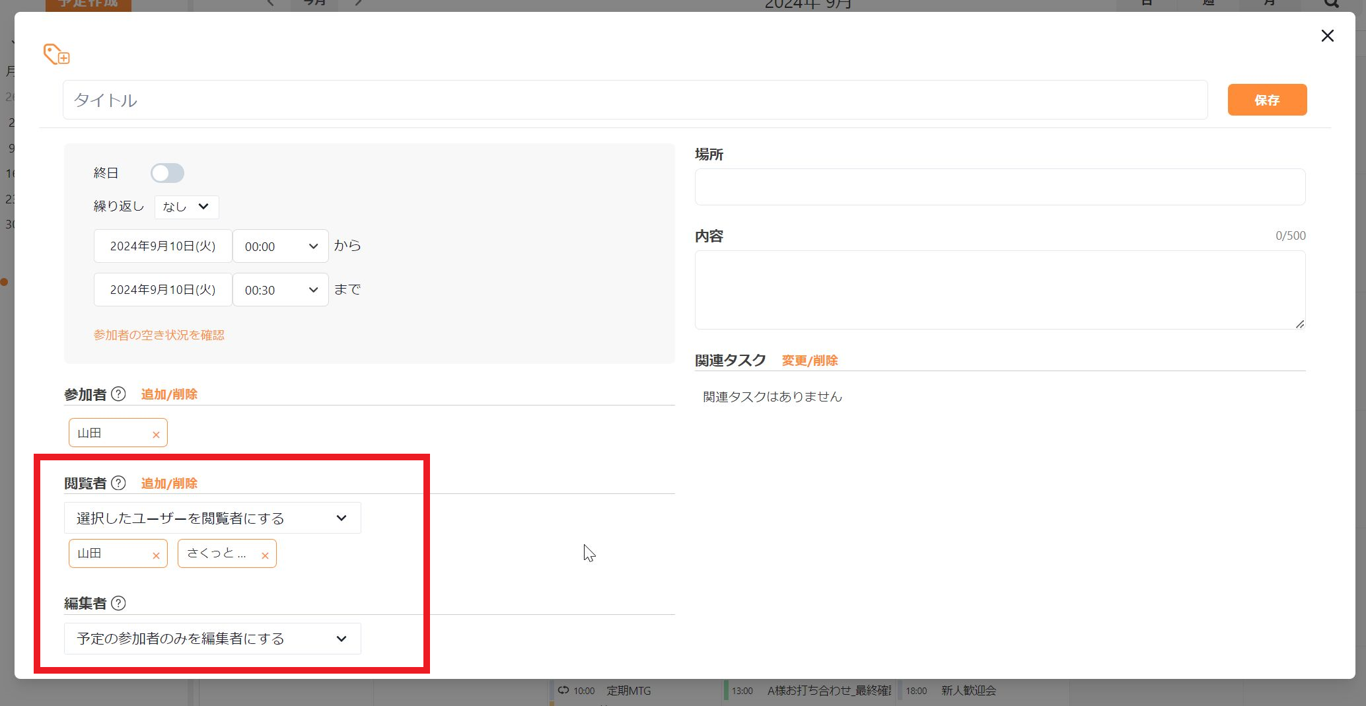Go to the previous month
Screen dimensions: 1366x706
pos(270,3)
